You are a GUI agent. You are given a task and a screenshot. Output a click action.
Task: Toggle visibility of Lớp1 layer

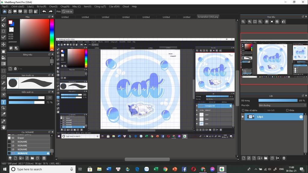coord(243,117)
